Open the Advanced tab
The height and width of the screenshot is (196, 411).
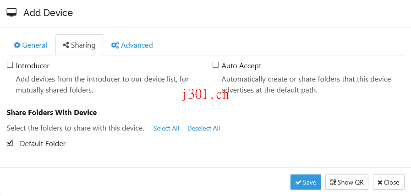pos(132,45)
